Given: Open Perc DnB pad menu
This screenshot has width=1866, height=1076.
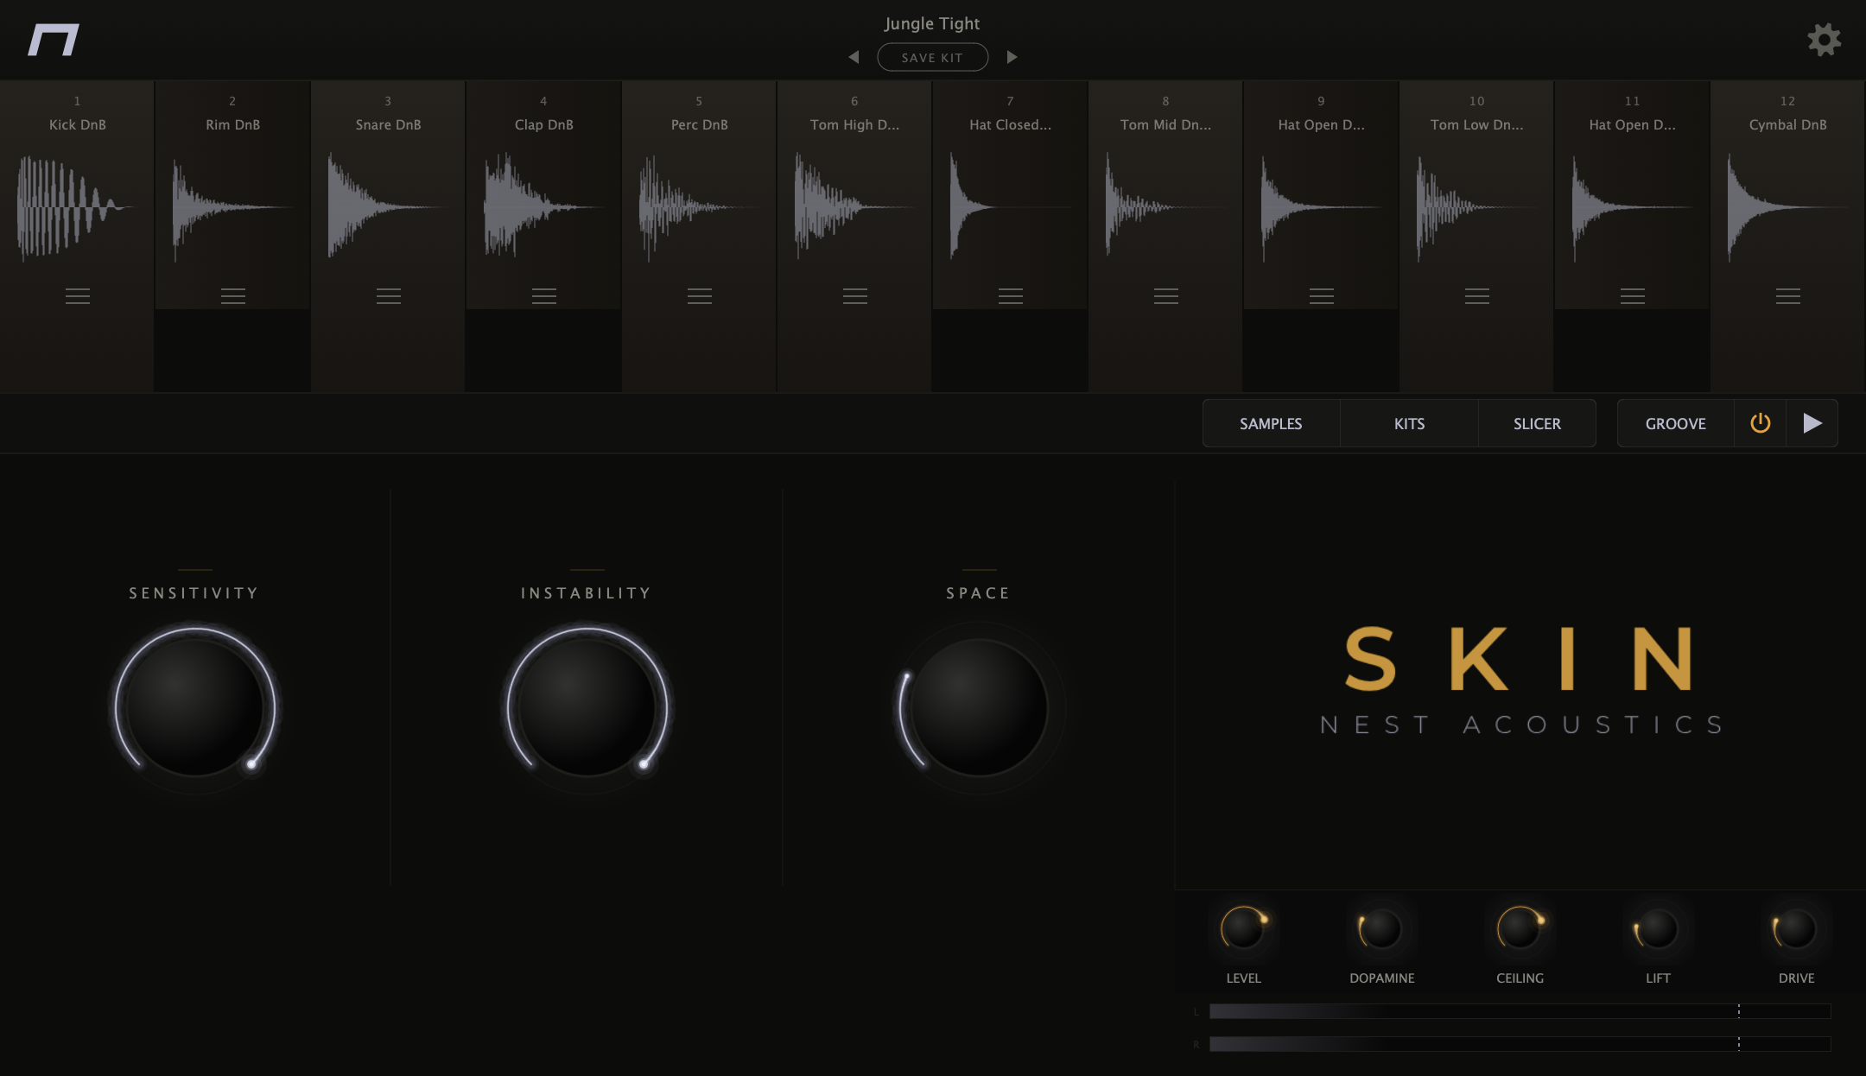Looking at the screenshot, I should [700, 296].
